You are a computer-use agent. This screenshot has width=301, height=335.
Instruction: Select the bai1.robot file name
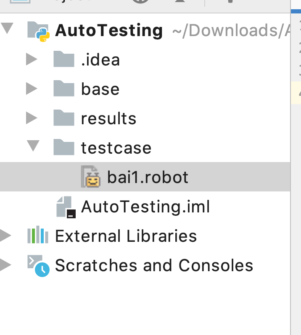coord(148,177)
